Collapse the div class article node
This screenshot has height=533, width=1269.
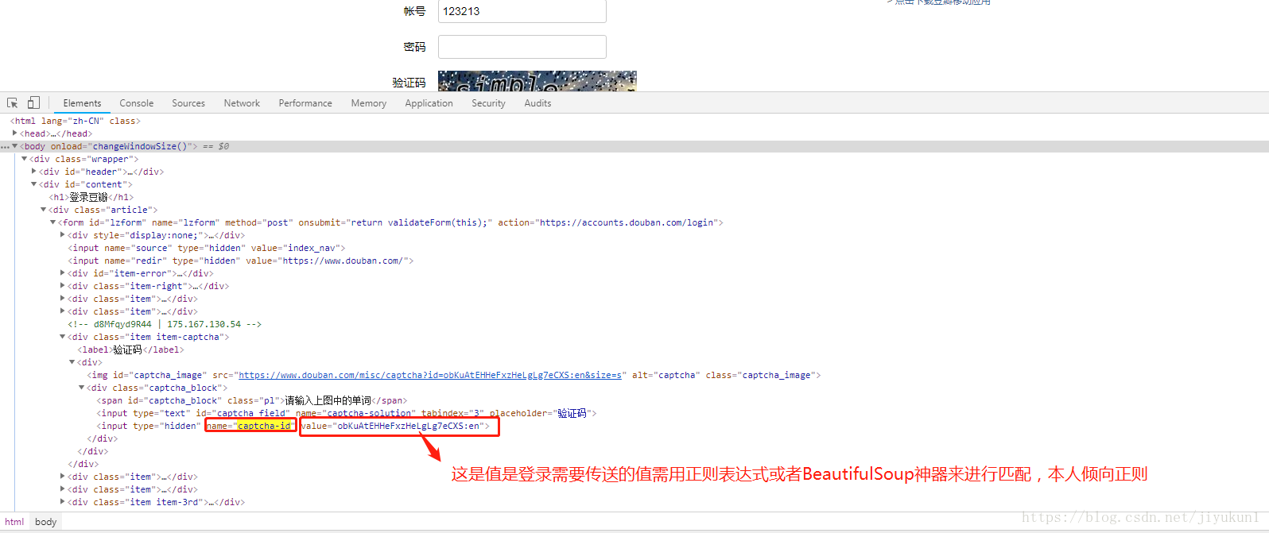click(x=44, y=210)
